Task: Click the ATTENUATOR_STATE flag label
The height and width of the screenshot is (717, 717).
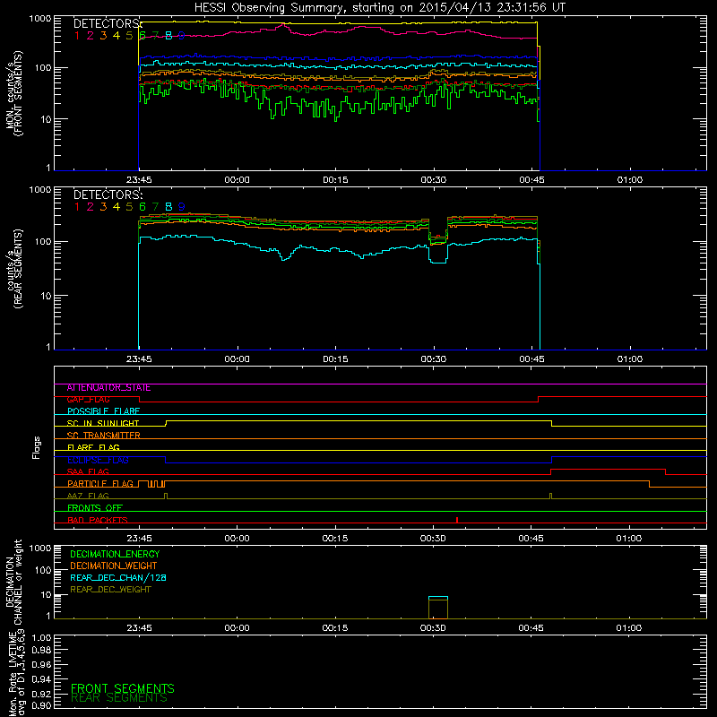Action: [108, 388]
